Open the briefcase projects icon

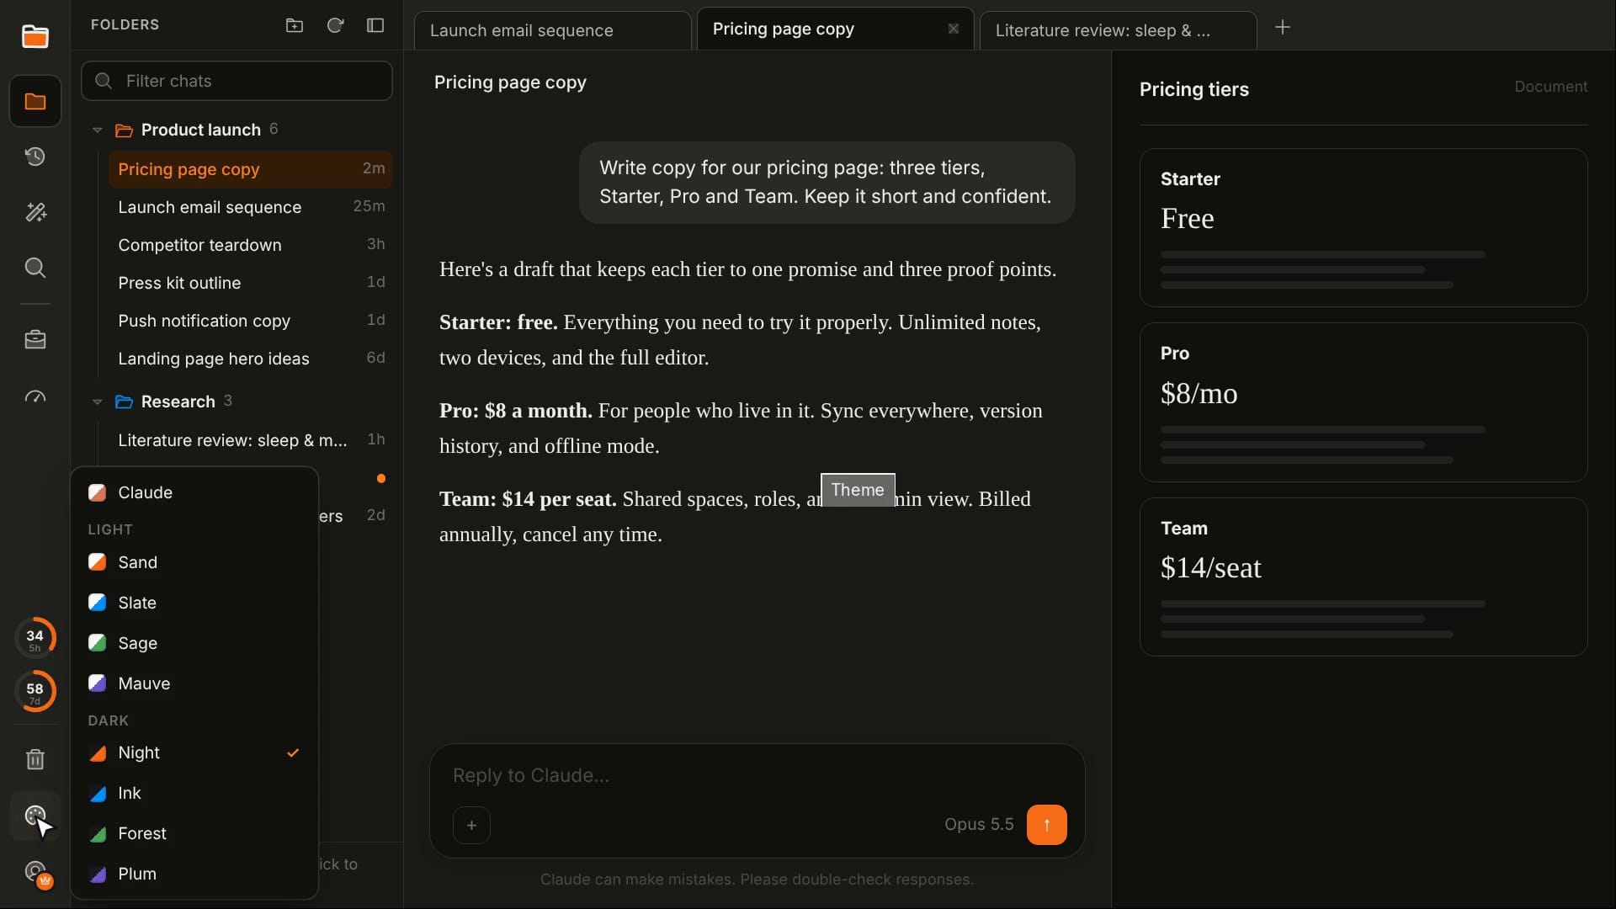pos(35,339)
